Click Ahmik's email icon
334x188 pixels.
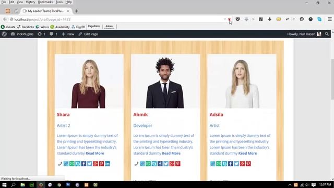(x=148, y=163)
